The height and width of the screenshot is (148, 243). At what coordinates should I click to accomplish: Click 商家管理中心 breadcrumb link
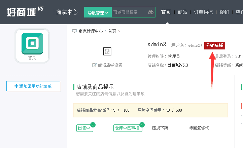(x=91, y=31)
